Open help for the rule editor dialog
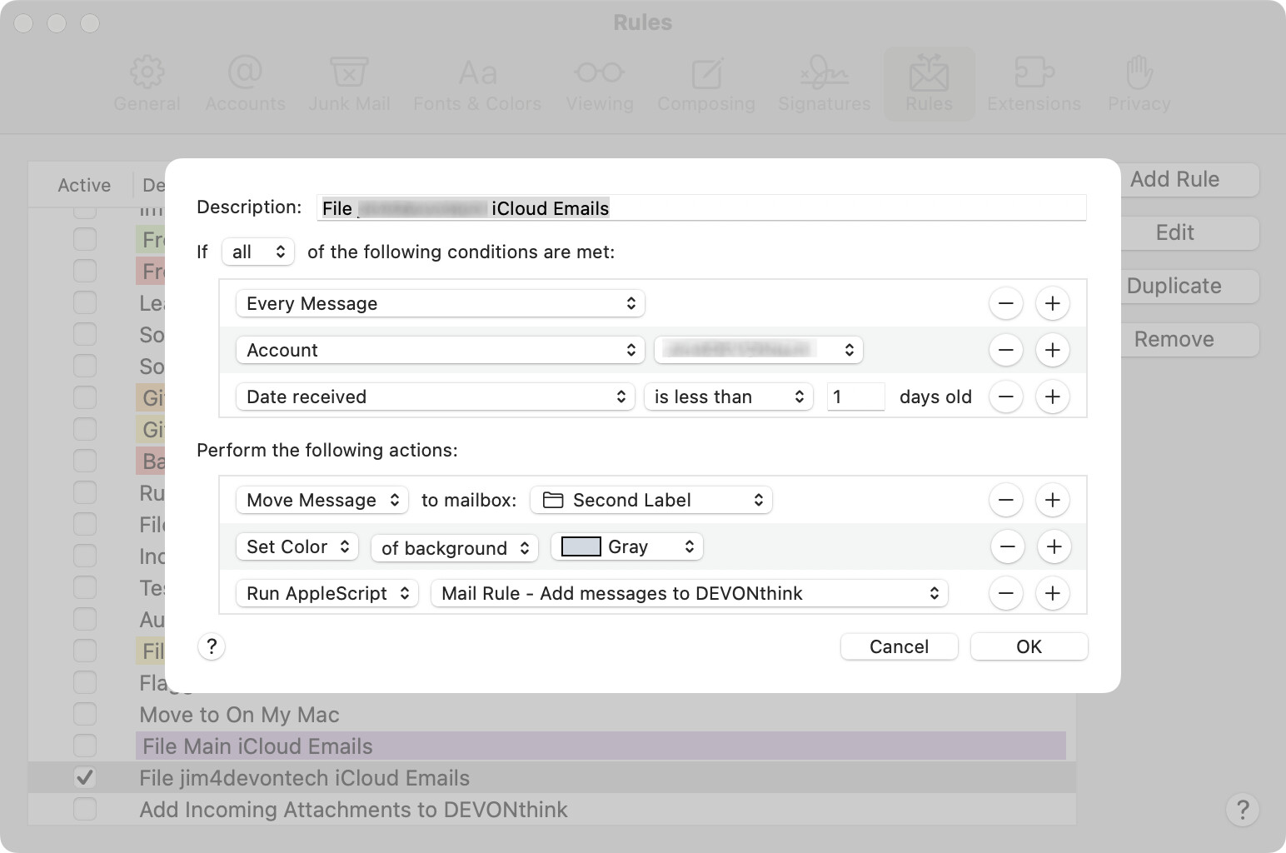 [x=212, y=646]
